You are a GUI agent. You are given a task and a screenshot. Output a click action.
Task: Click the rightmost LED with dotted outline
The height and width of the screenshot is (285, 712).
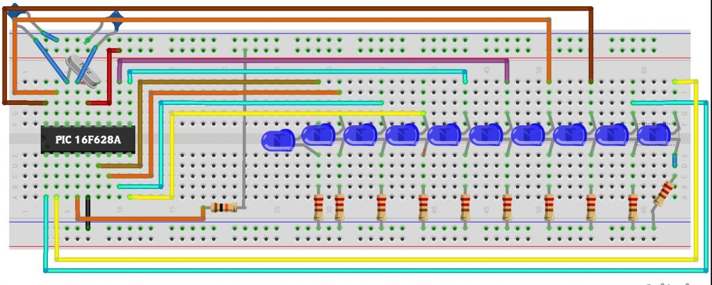(x=656, y=135)
